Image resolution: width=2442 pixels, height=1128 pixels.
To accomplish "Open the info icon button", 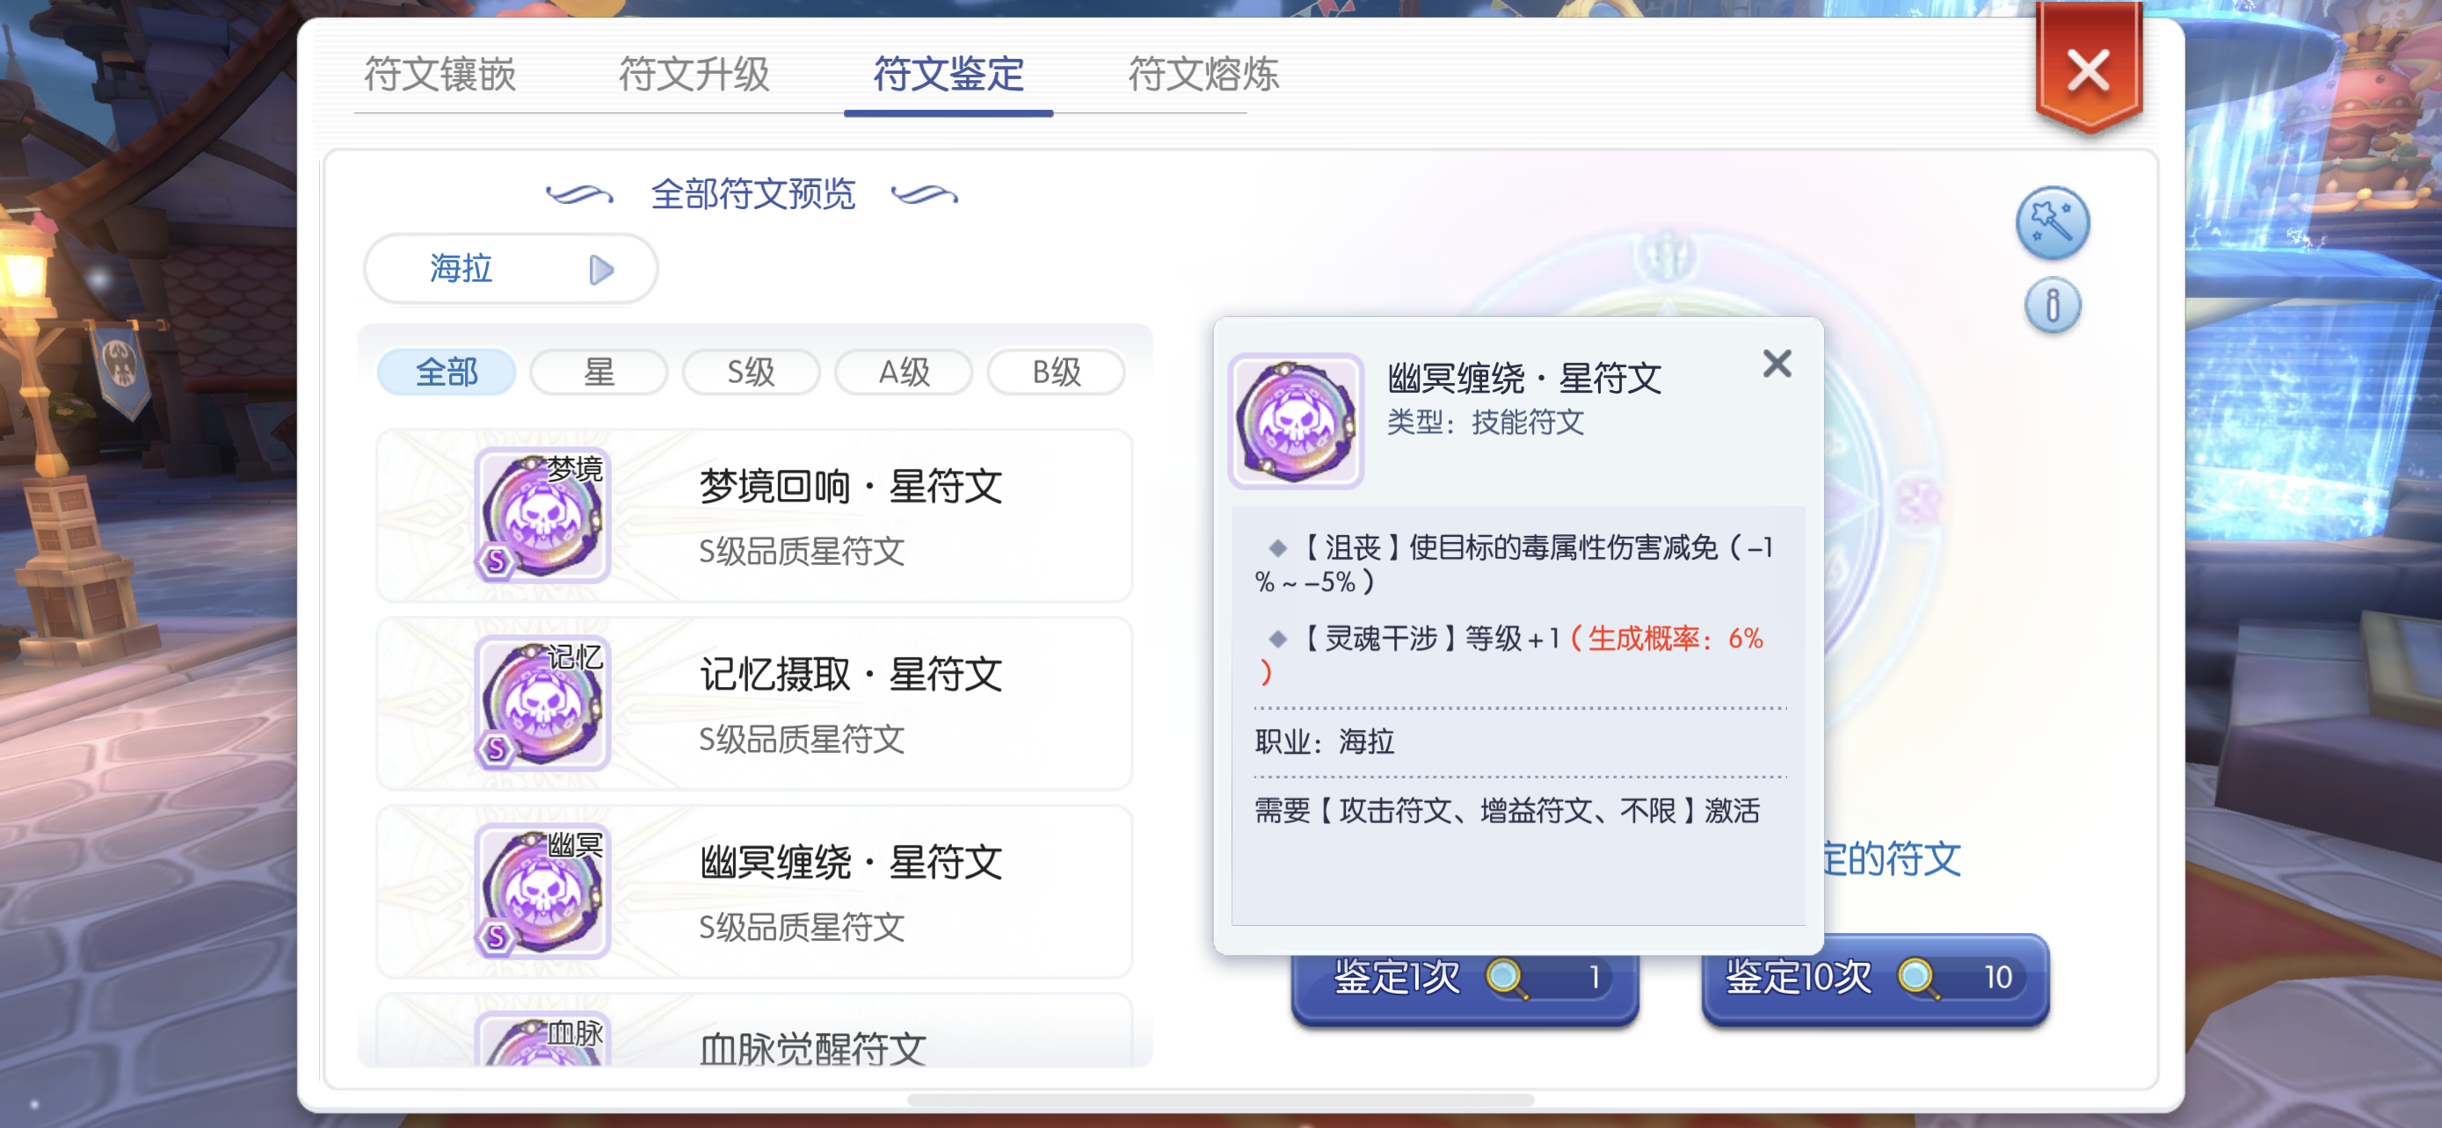I will [x=2052, y=306].
